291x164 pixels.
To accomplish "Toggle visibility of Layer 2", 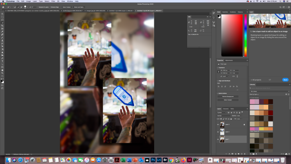I will coord(218,132).
